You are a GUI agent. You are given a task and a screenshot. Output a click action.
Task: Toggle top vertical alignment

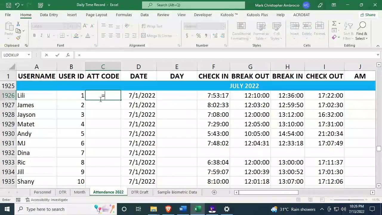coord(103,26)
